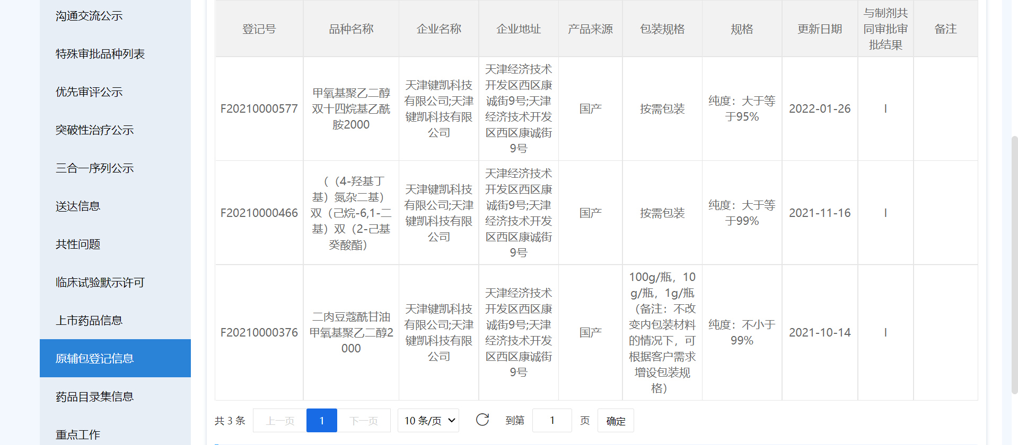Image resolution: width=1018 pixels, height=445 pixels.
Task: Select 原辅包登记信息 in sidebar
Action: pyautogui.click(x=115, y=358)
